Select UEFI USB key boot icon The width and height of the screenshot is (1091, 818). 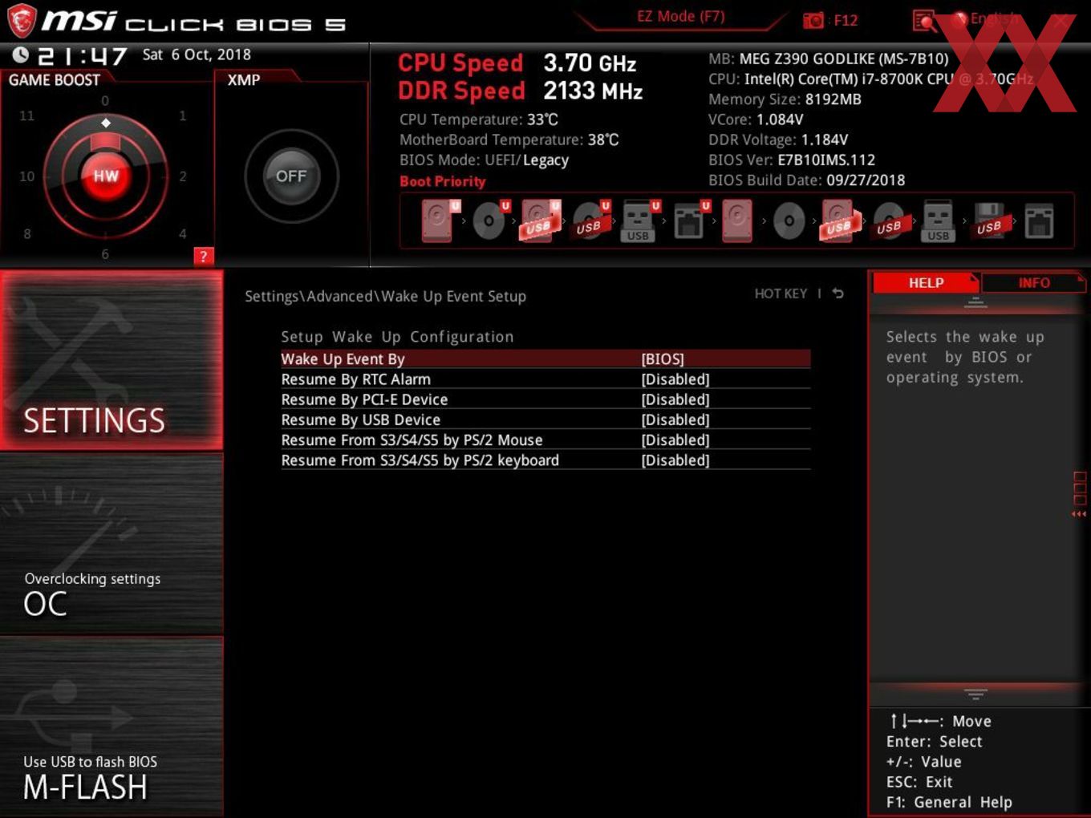click(640, 221)
